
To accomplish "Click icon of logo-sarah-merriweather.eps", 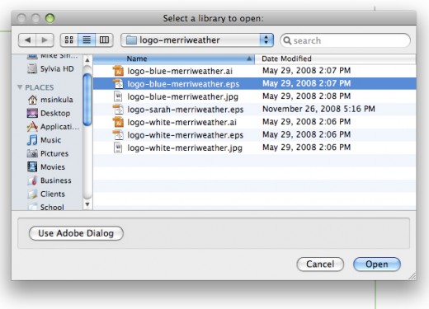I will coord(118,110).
